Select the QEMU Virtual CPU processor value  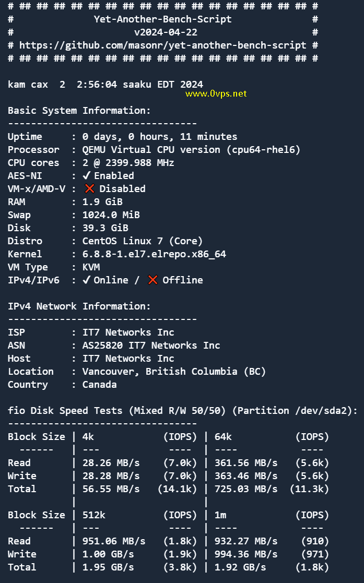click(x=191, y=150)
